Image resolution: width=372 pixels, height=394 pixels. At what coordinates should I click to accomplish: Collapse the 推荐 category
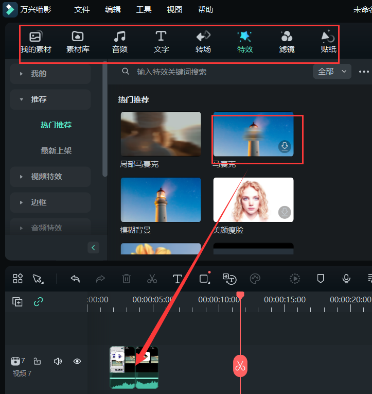[x=50, y=99]
